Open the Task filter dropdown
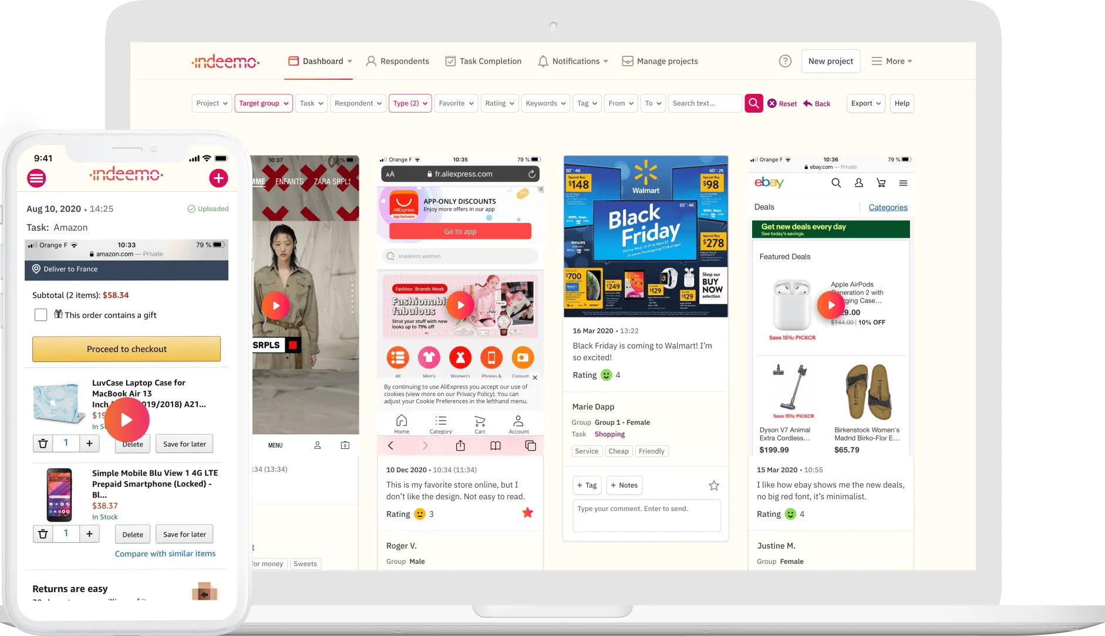Viewport: 1105px width, 636px height. point(311,103)
